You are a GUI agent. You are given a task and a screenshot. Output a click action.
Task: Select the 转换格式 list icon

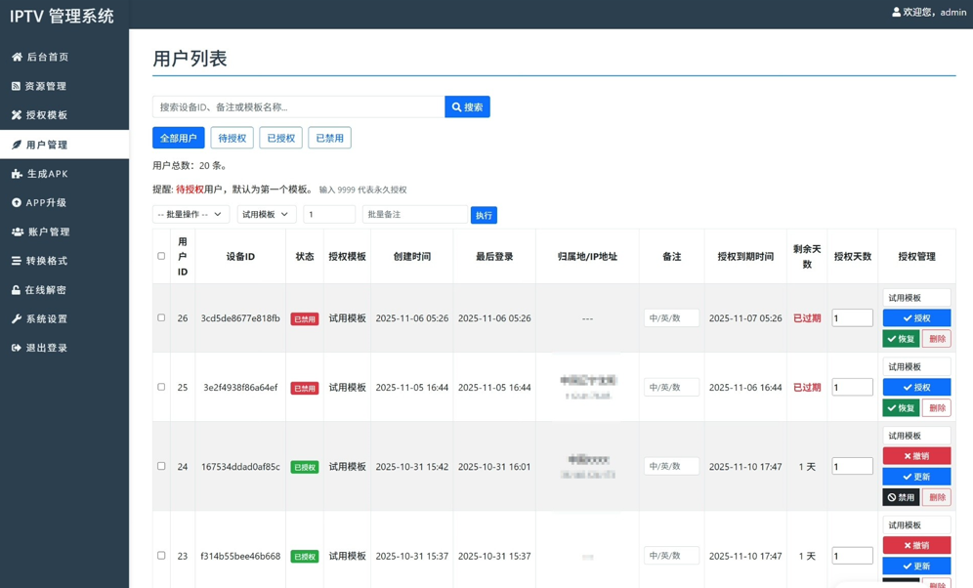click(15, 261)
